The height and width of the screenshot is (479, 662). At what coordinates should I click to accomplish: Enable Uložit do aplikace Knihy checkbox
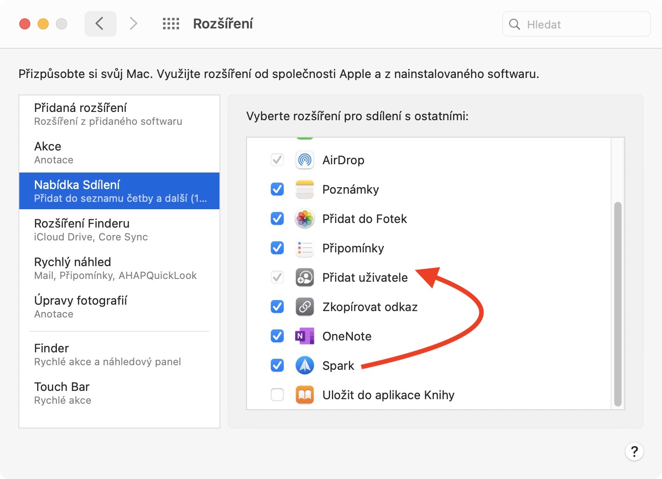coord(277,395)
